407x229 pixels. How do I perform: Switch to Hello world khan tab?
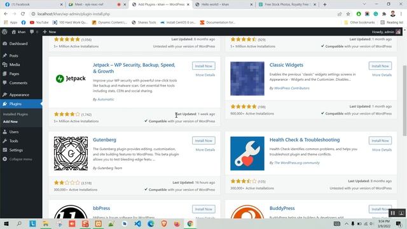[x=223, y=4]
